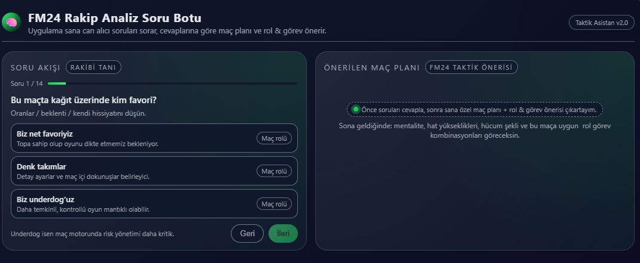Click the "Taktik Asistan v2.0" badge
Viewport: 640px width, 263px height.
(601, 23)
